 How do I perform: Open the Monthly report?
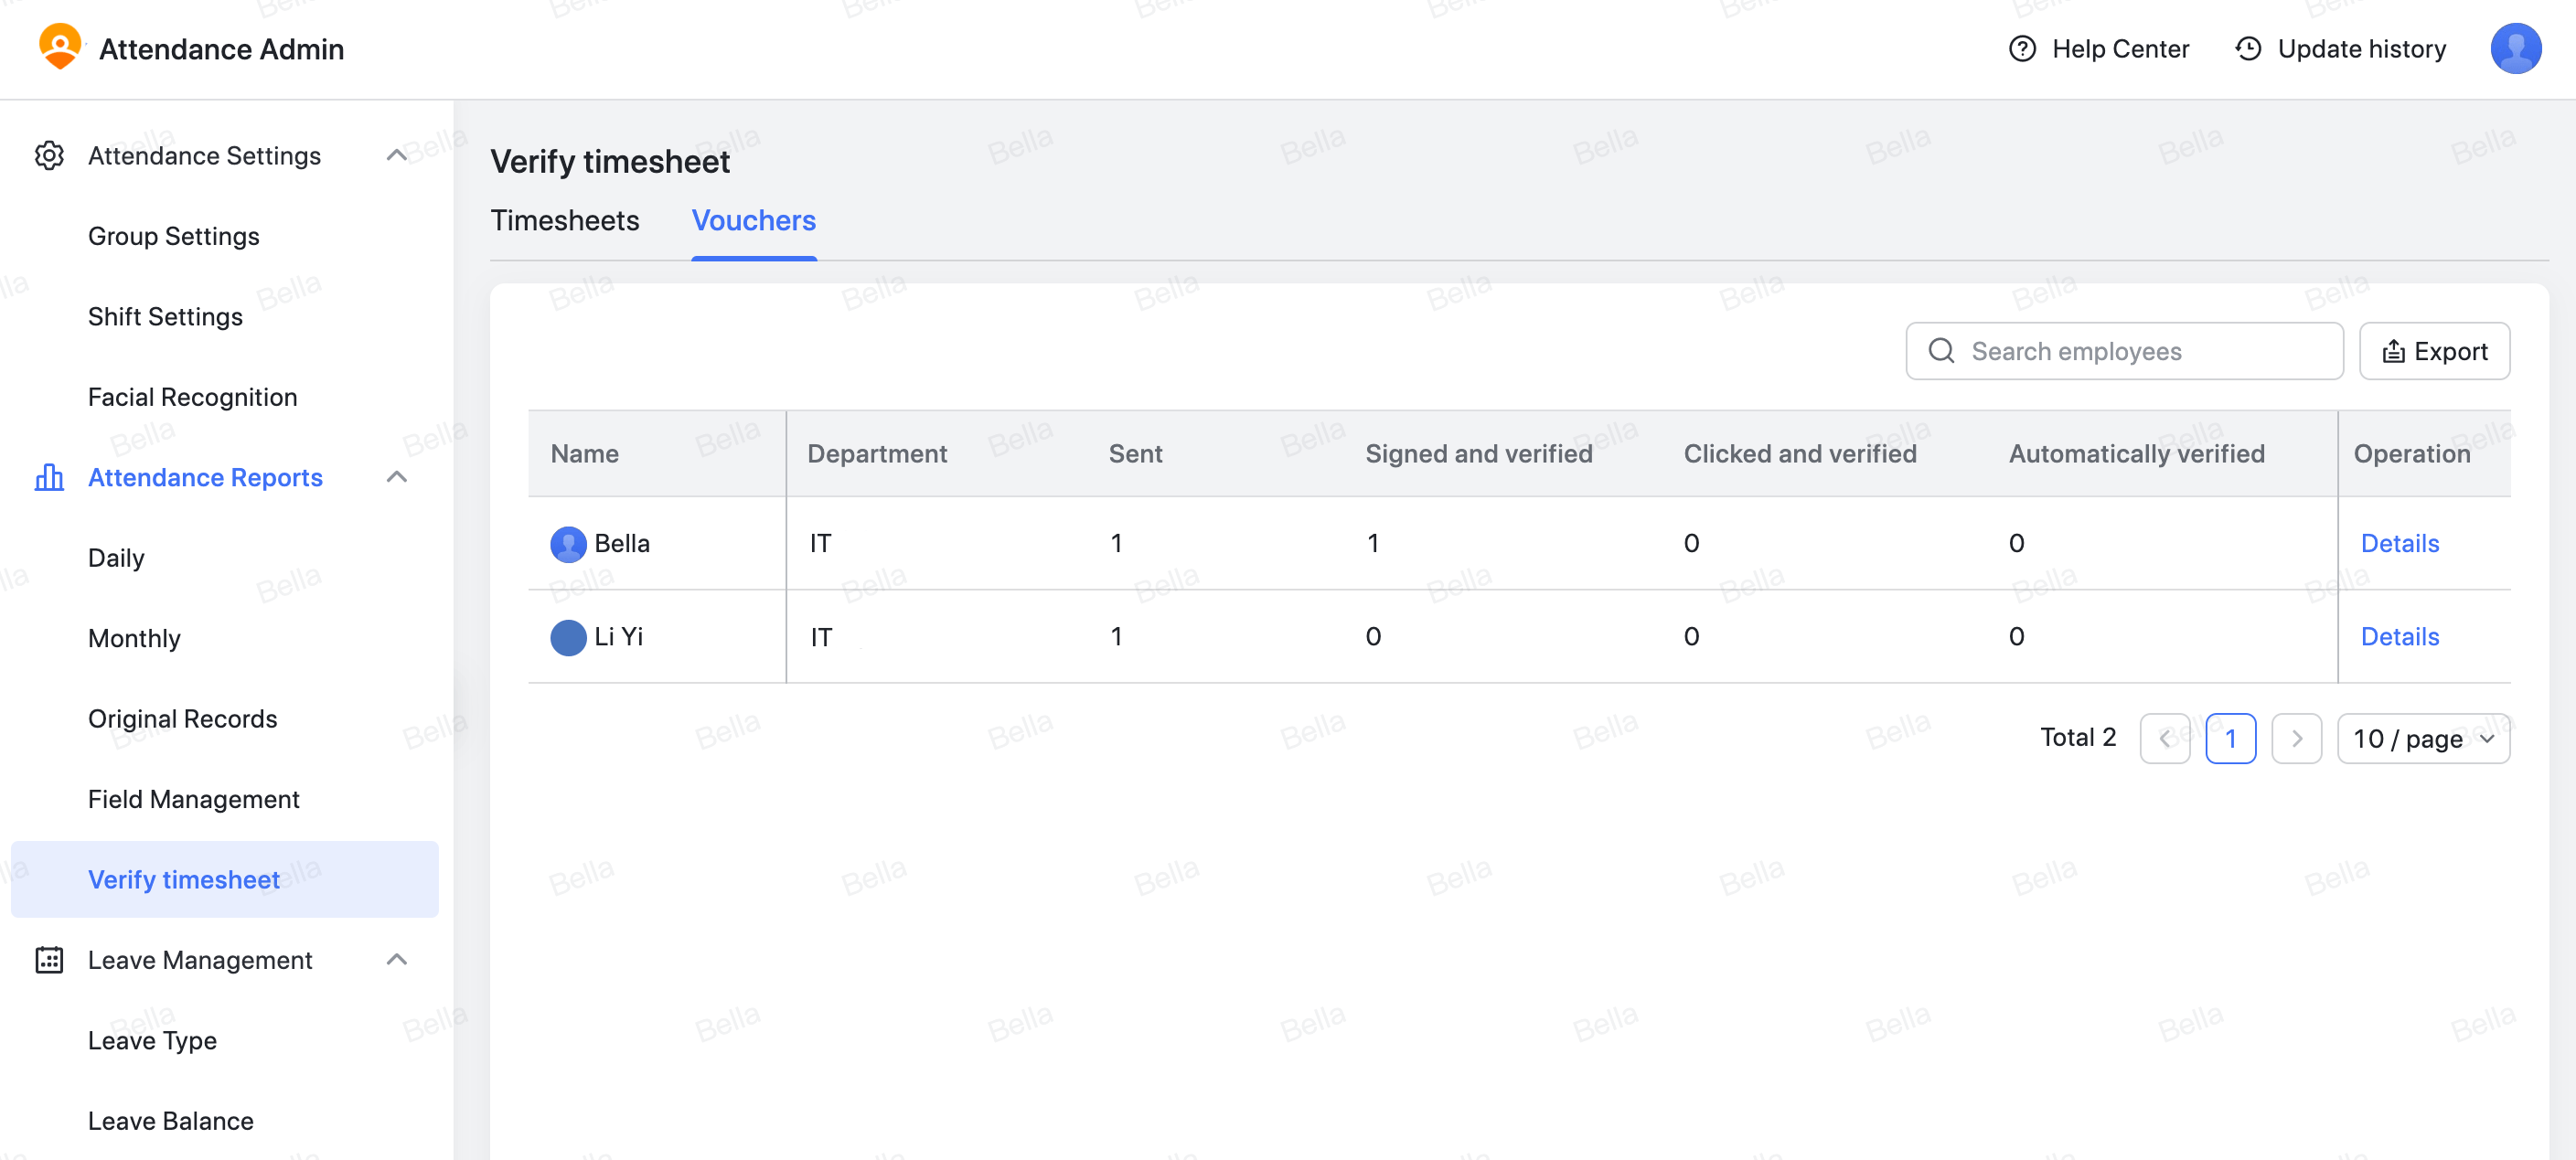134,638
